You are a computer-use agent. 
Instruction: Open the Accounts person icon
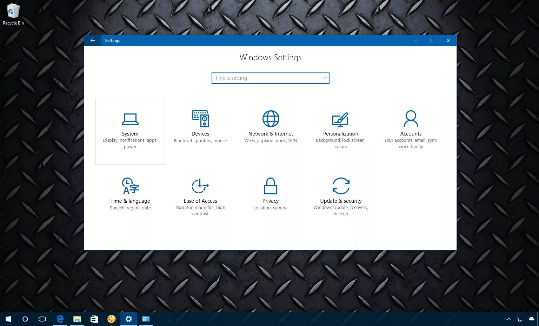pyautogui.click(x=411, y=119)
